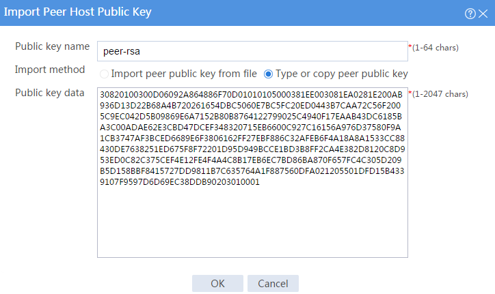495x294 pixels.
Task: Focus the Public key name field
Action: [x=252, y=51]
